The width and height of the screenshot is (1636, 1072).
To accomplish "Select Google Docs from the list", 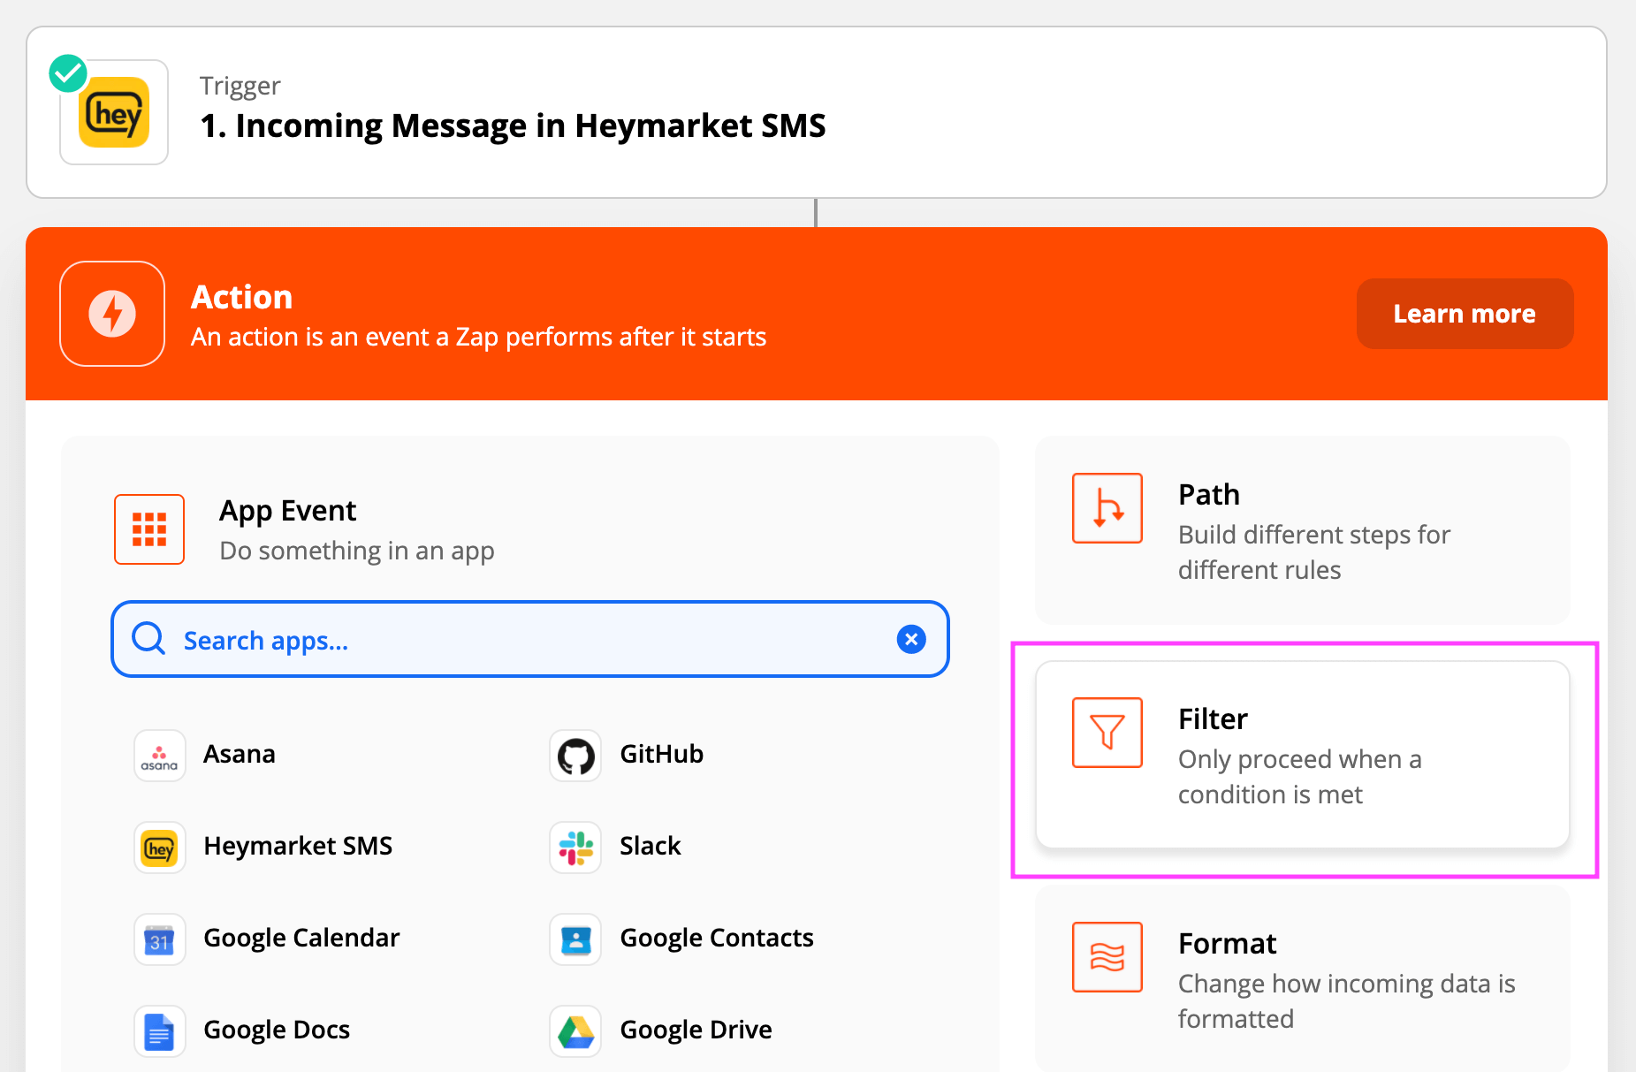I will tap(277, 1030).
